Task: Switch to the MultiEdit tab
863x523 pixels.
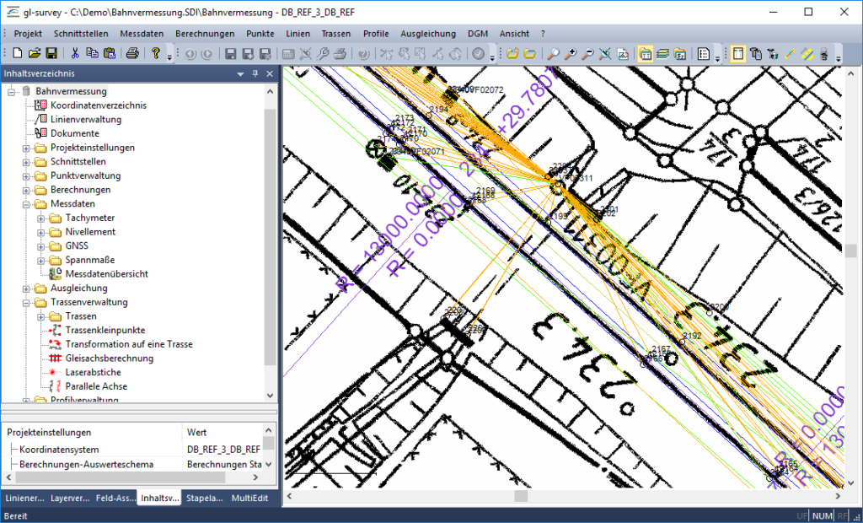Action: 249,498
